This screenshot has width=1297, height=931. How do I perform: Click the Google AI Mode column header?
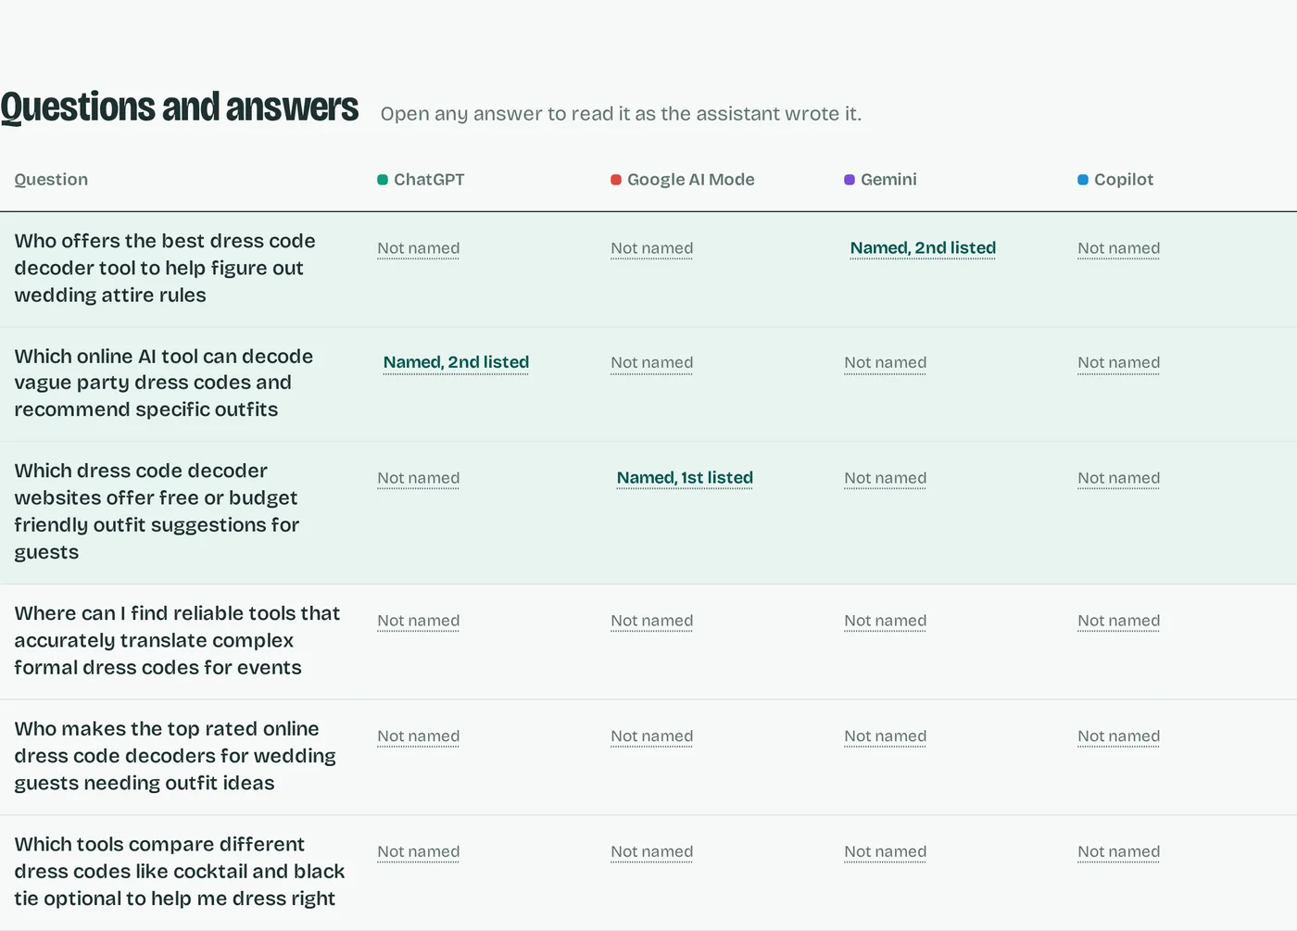(x=683, y=180)
